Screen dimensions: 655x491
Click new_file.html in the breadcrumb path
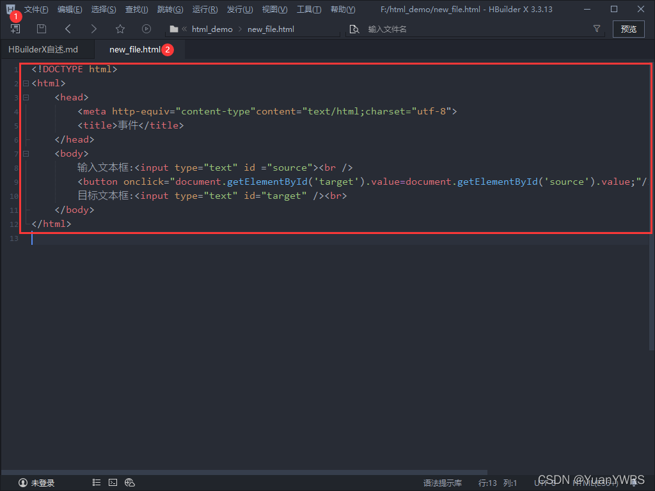coord(271,29)
